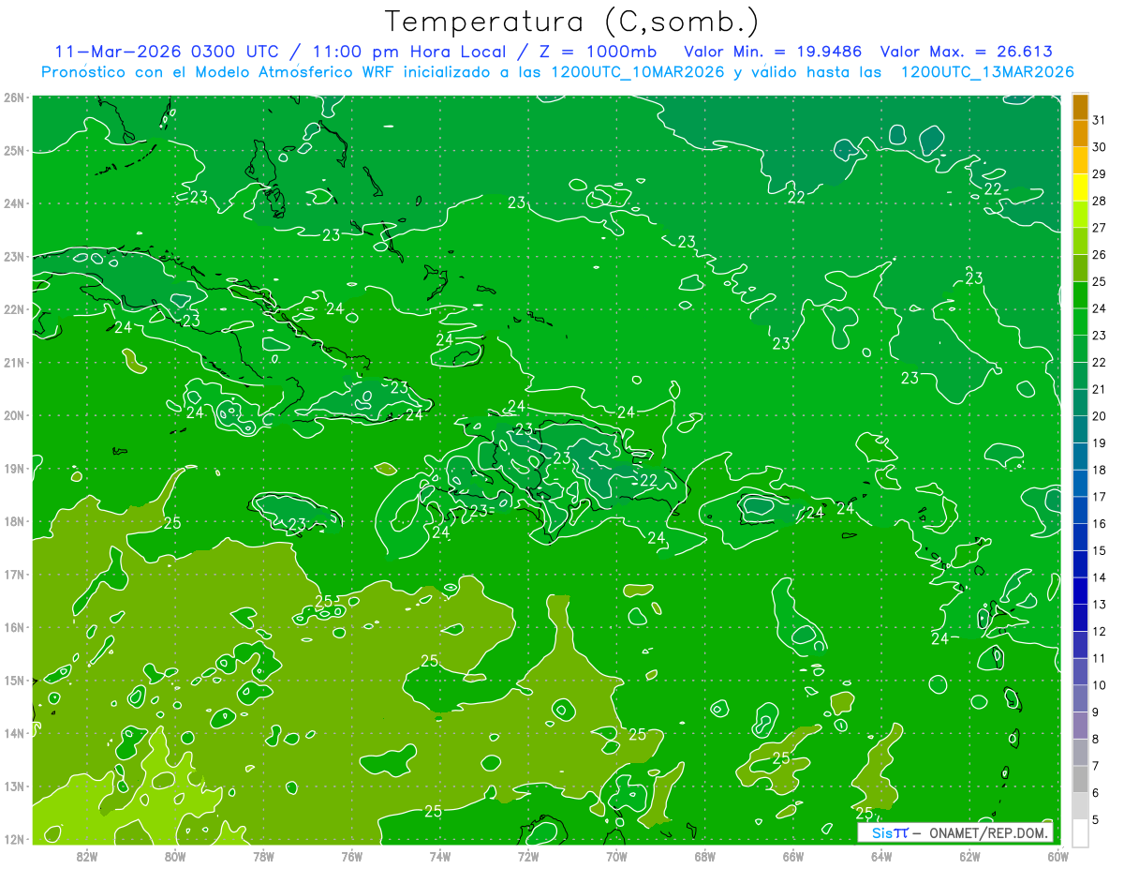
Task: Click the "82W" longitude axis label
Action: click(87, 856)
